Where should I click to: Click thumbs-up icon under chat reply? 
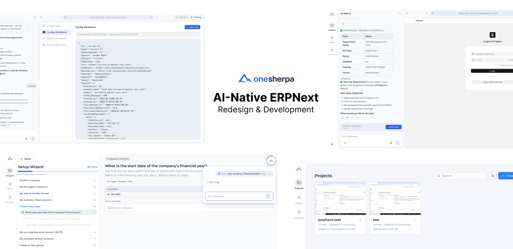point(352,118)
